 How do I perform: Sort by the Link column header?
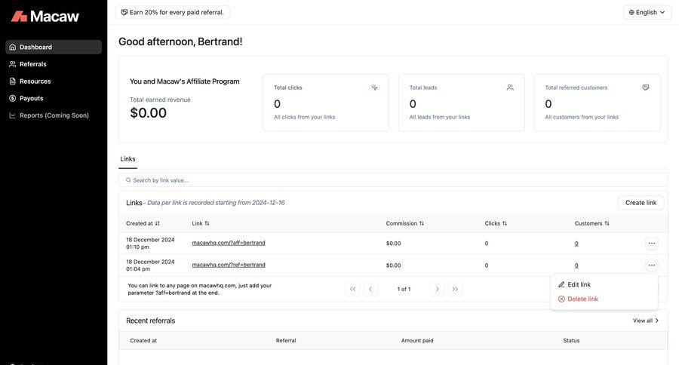[201, 223]
